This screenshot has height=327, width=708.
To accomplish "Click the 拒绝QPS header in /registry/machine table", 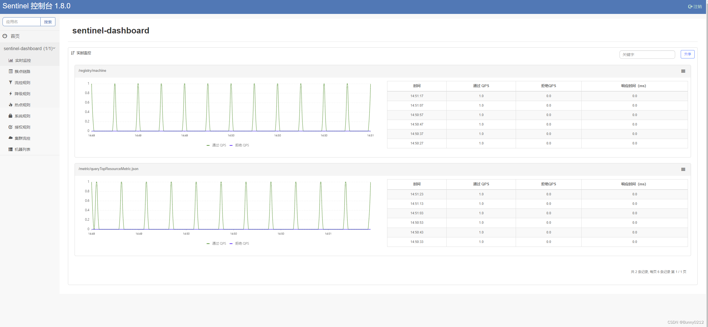I will point(549,86).
